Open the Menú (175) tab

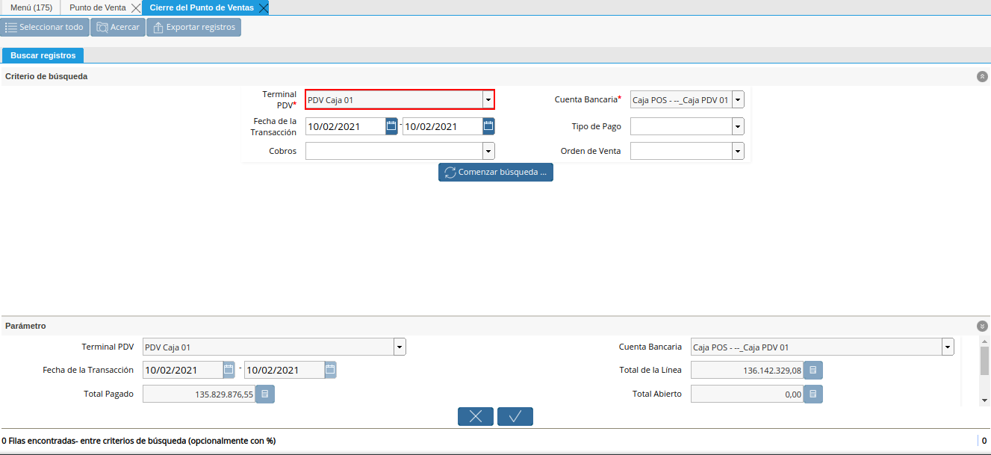coord(31,7)
